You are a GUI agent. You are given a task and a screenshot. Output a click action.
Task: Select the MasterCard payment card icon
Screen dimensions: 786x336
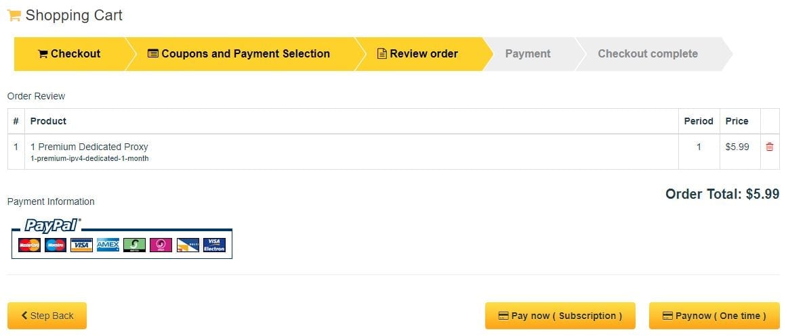tap(30, 245)
